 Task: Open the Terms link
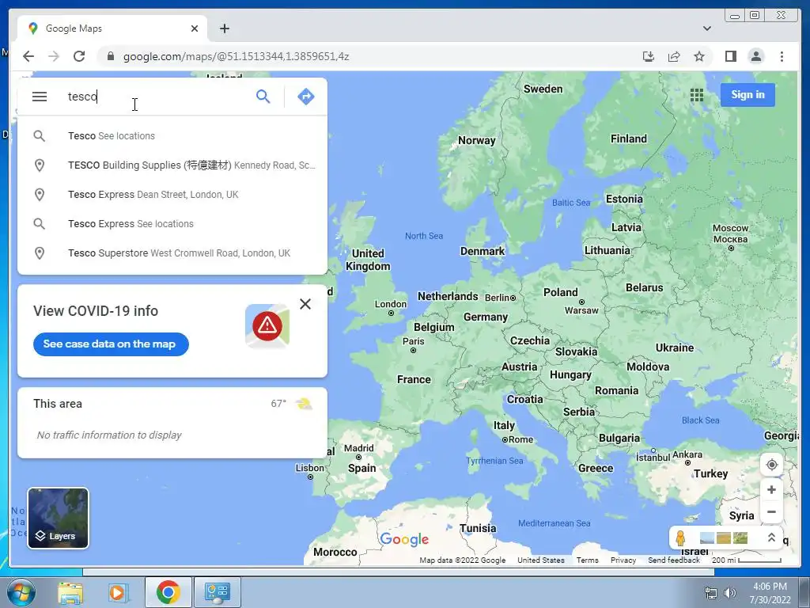tap(588, 560)
